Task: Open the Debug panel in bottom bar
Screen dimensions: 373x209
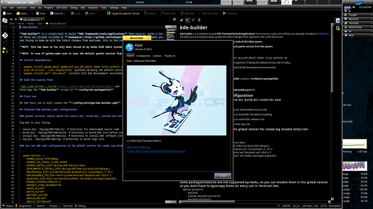Action: pyautogui.click(x=80, y=206)
